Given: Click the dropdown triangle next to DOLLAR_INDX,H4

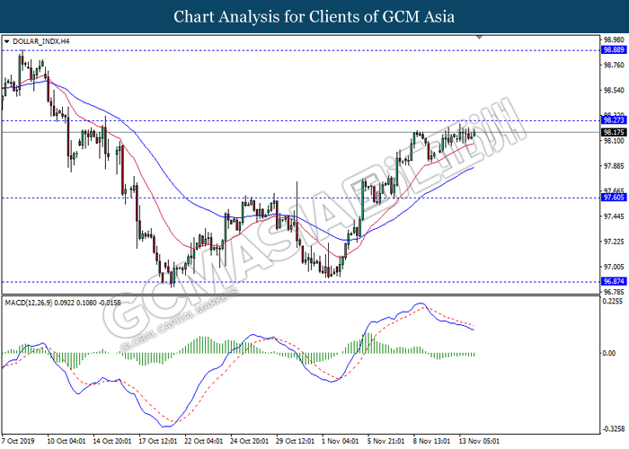Looking at the screenshot, I should [6, 41].
